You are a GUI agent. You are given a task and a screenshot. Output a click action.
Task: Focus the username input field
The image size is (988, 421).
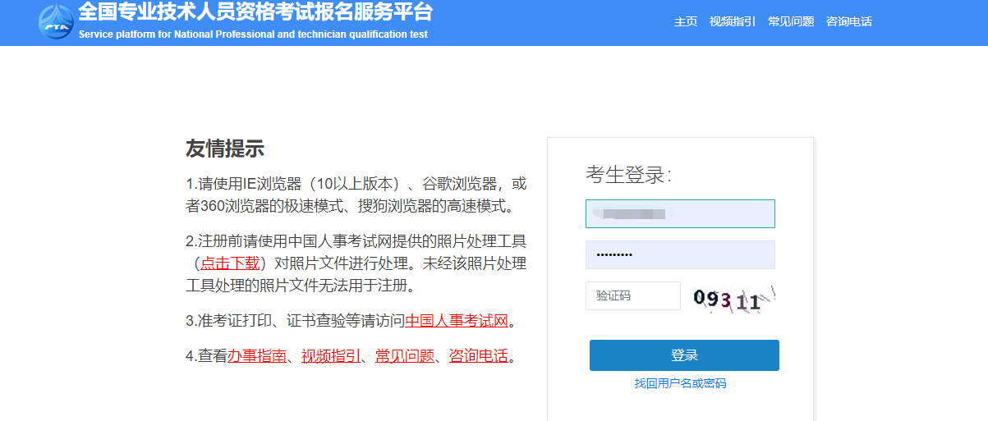680,213
